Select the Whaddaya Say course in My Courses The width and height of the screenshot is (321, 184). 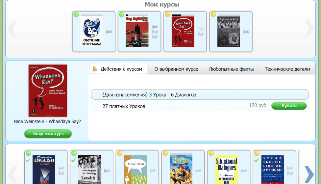click(x=185, y=32)
